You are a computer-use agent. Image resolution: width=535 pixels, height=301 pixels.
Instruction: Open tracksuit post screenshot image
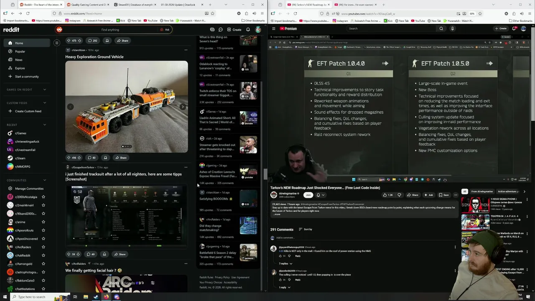(x=127, y=216)
